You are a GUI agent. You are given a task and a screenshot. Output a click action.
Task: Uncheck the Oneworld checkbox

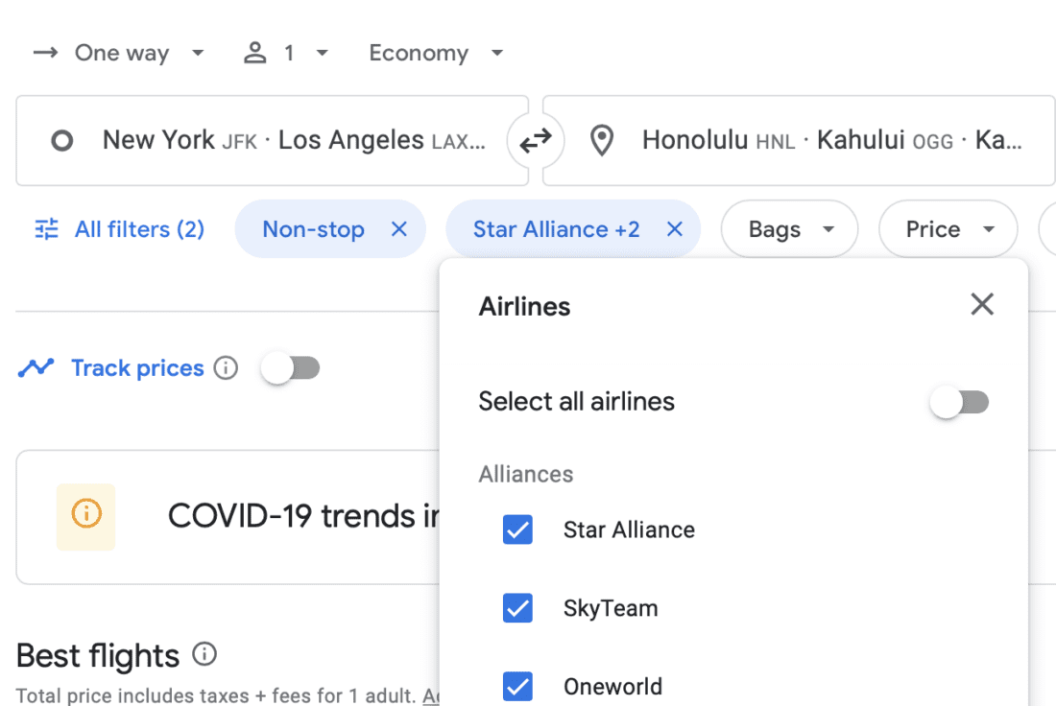[x=517, y=687]
